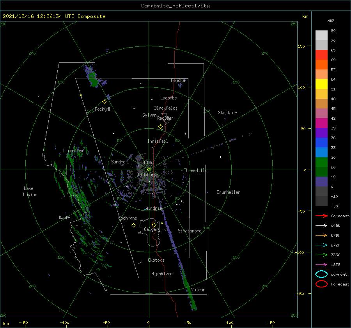Click the cyan current ellipse in legend
The image size is (351, 328).
click(x=321, y=274)
